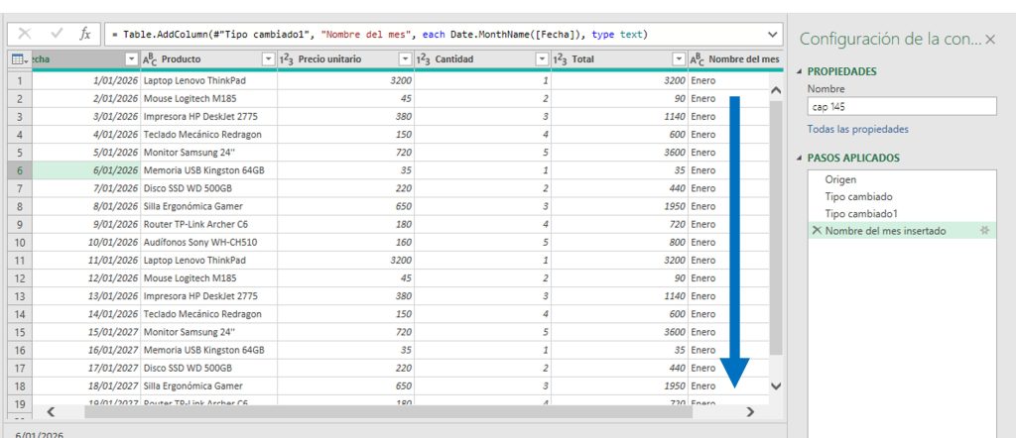Open Fecha column filter dropdown
The image size is (1016, 438).
pyautogui.click(x=132, y=58)
